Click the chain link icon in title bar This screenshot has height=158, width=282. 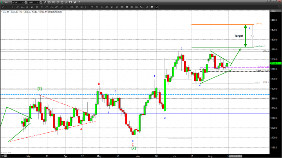click(x=66, y=2)
